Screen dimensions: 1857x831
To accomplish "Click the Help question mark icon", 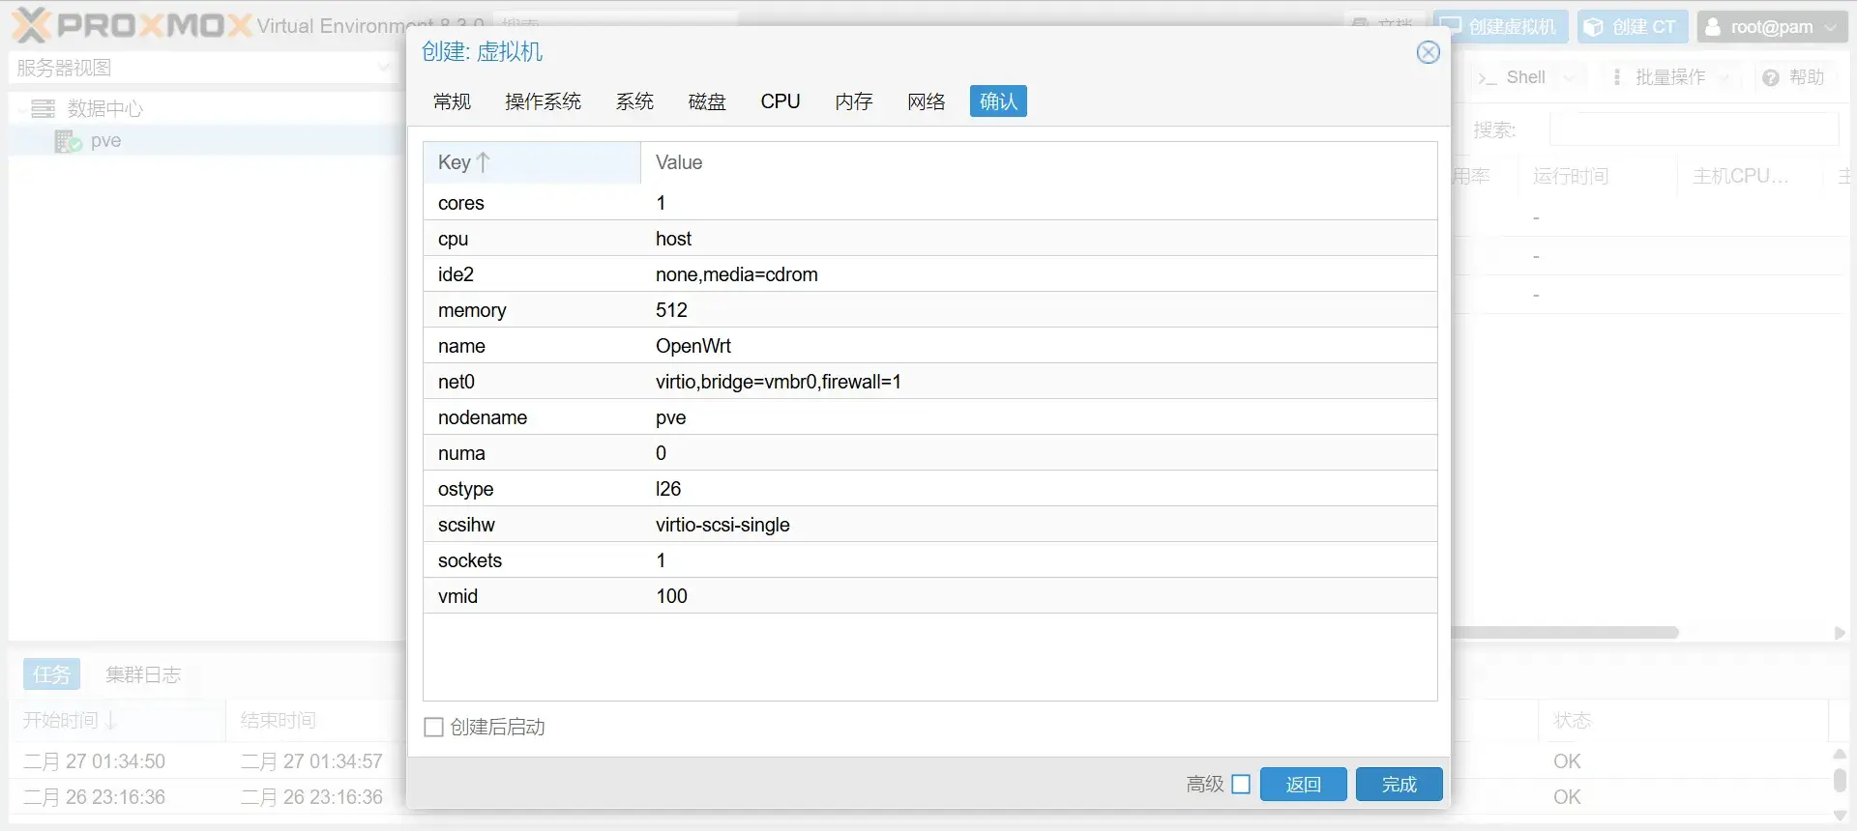I will [x=1770, y=77].
